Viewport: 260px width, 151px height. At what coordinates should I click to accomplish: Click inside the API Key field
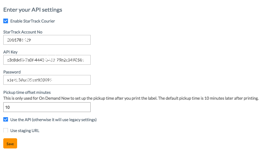tap(47, 60)
